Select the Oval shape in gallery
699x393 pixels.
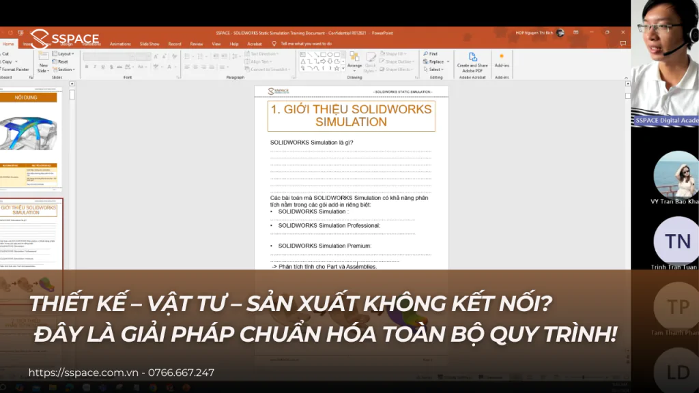coord(330,55)
